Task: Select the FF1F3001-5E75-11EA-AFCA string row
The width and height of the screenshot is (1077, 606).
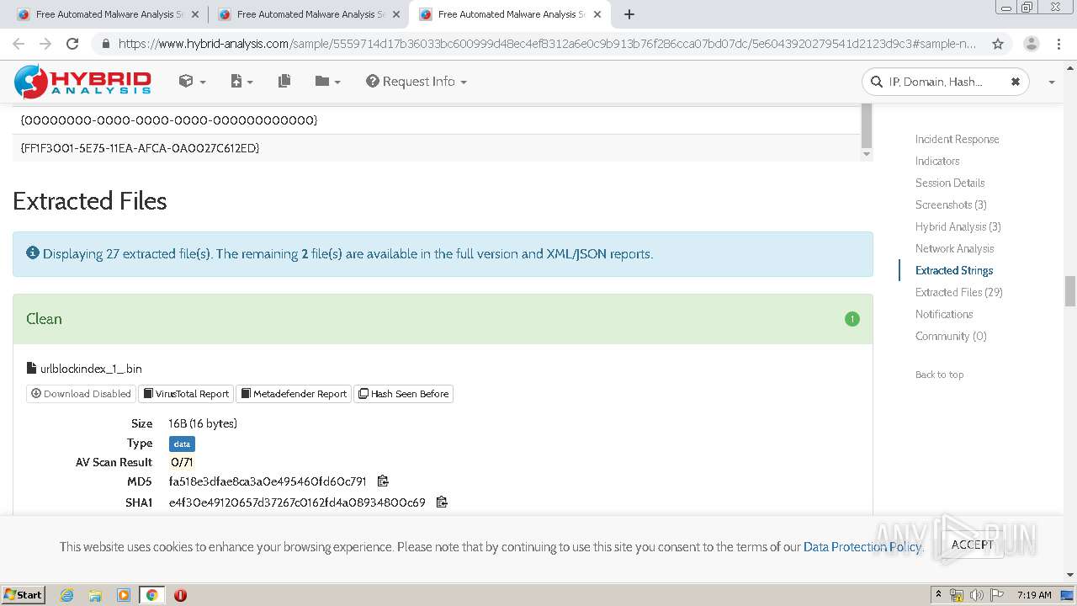Action: [437, 148]
